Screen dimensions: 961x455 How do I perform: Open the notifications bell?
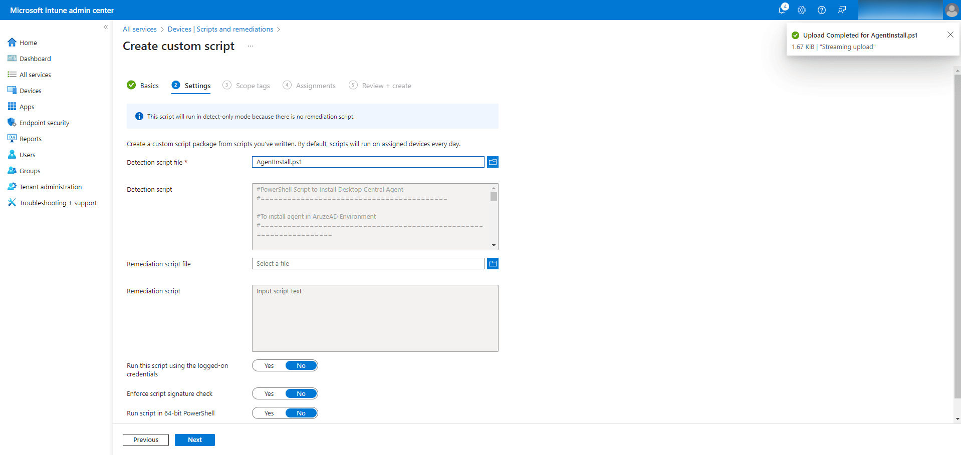(x=782, y=10)
